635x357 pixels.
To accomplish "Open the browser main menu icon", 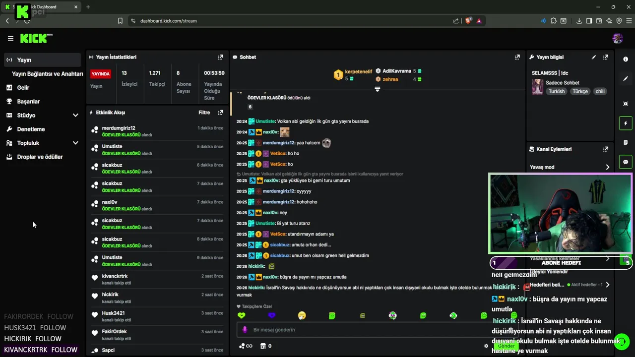I will coord(629,21).
